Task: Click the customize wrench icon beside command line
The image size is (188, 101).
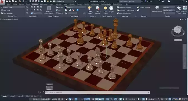Action: pyautogui.click(x=43, y=92)
